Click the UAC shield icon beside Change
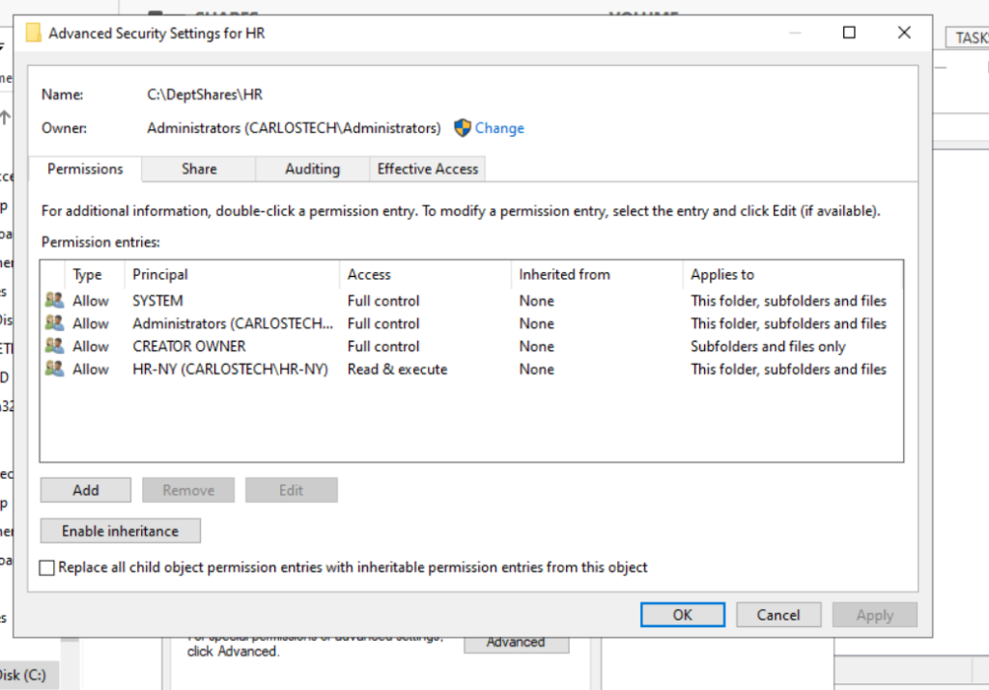The height and width of the screenshot is (690, 989). 463,127
